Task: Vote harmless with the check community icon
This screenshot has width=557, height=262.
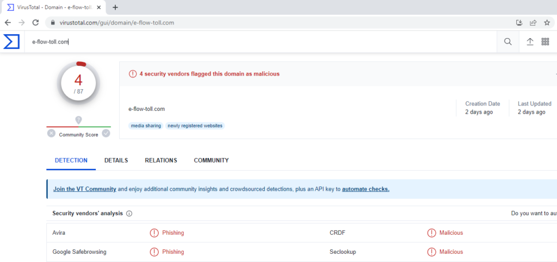Action: tap(106, 134)
